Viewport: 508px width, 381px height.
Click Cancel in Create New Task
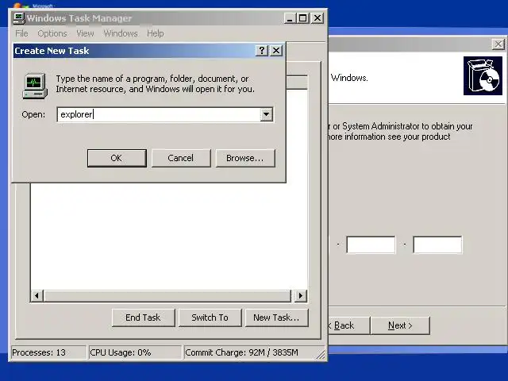click(181, 158)
